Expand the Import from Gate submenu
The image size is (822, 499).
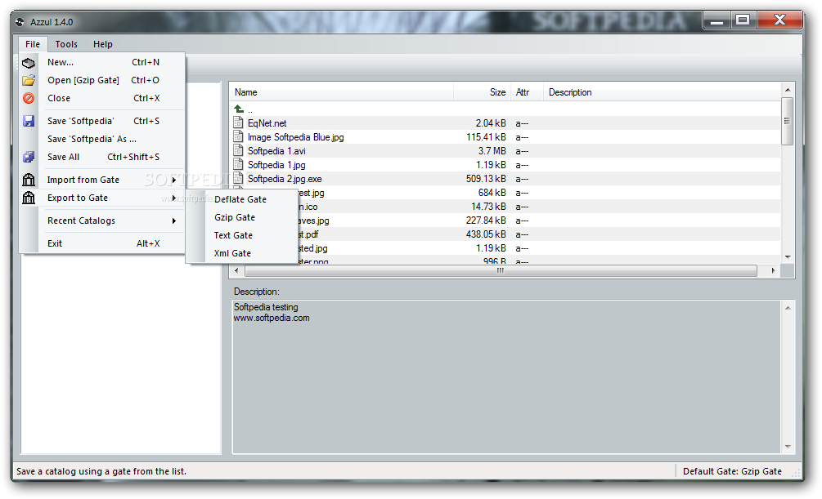[x=102, y=180]
